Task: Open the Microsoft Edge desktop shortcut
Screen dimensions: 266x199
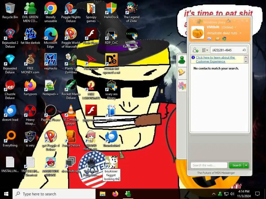Action: [x=51, y=38]
